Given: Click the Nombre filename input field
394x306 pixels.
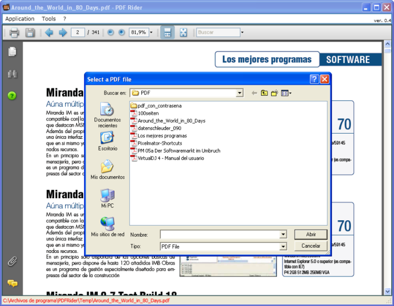Looking at the screenshot, I should 220,235.
